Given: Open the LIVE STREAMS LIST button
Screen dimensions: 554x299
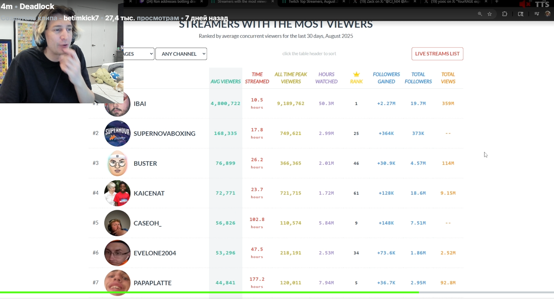Looking at the screenshot, I should tap(437, 54).
